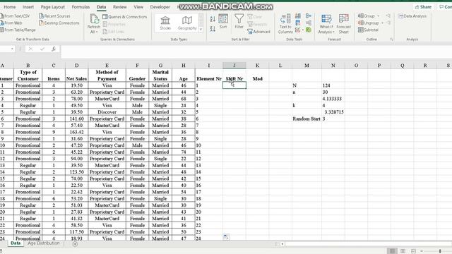The height and width of the screenshot is (254, 452).
Task: Click the Random Start cell
Action: point(307,119)
